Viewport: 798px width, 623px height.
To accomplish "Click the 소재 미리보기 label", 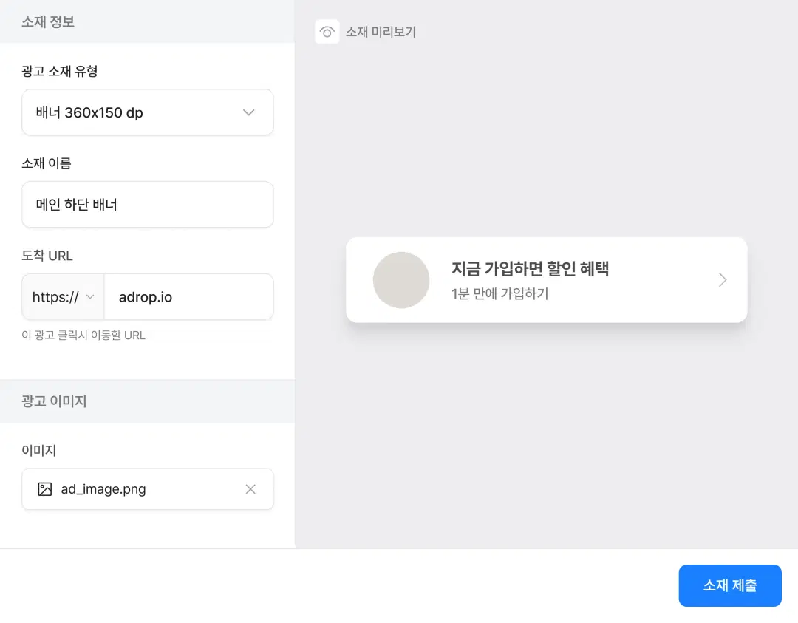I will pyautogui.click(x=381, y=32).
